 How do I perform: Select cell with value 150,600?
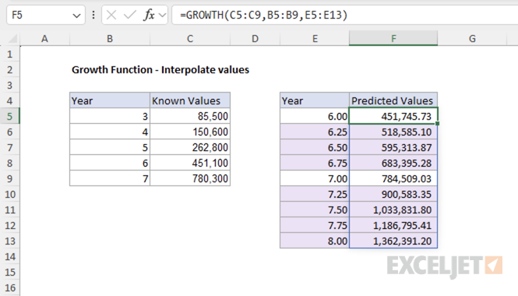tap(190, 132)
